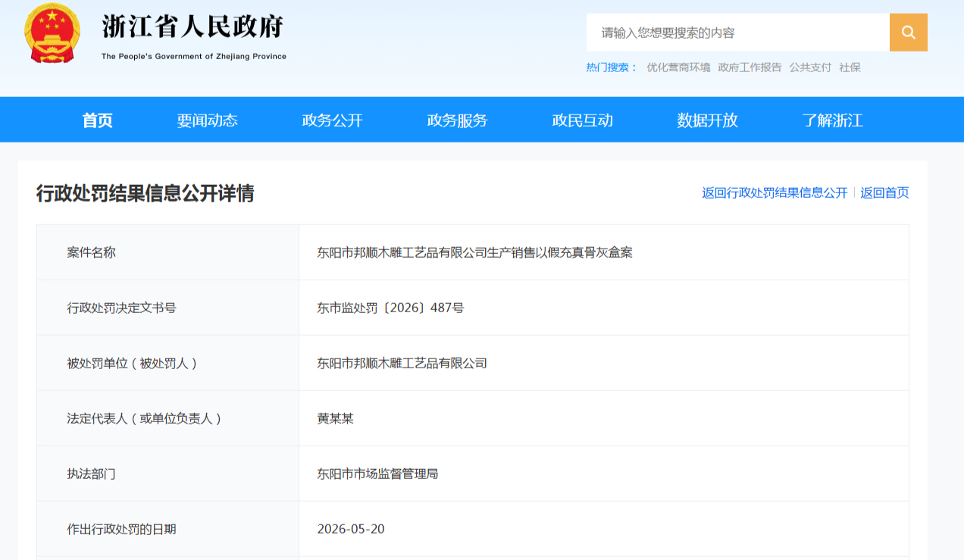The width and height of the screenshot is (964, 560).
Task: Open the 要闻动态 navigation tab
Action: click(x=208, y=120)
